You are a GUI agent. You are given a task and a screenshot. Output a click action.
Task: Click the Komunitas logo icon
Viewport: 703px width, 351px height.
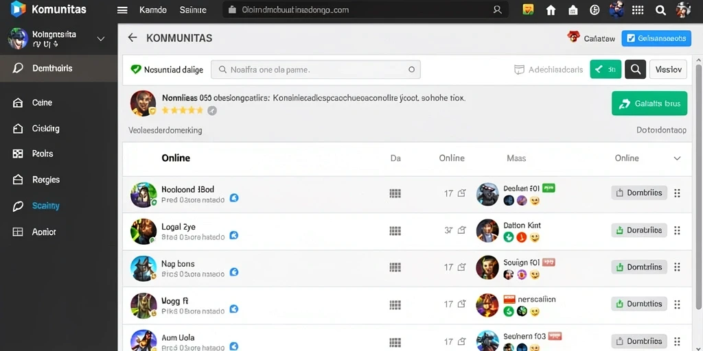(x=17, y=9)
